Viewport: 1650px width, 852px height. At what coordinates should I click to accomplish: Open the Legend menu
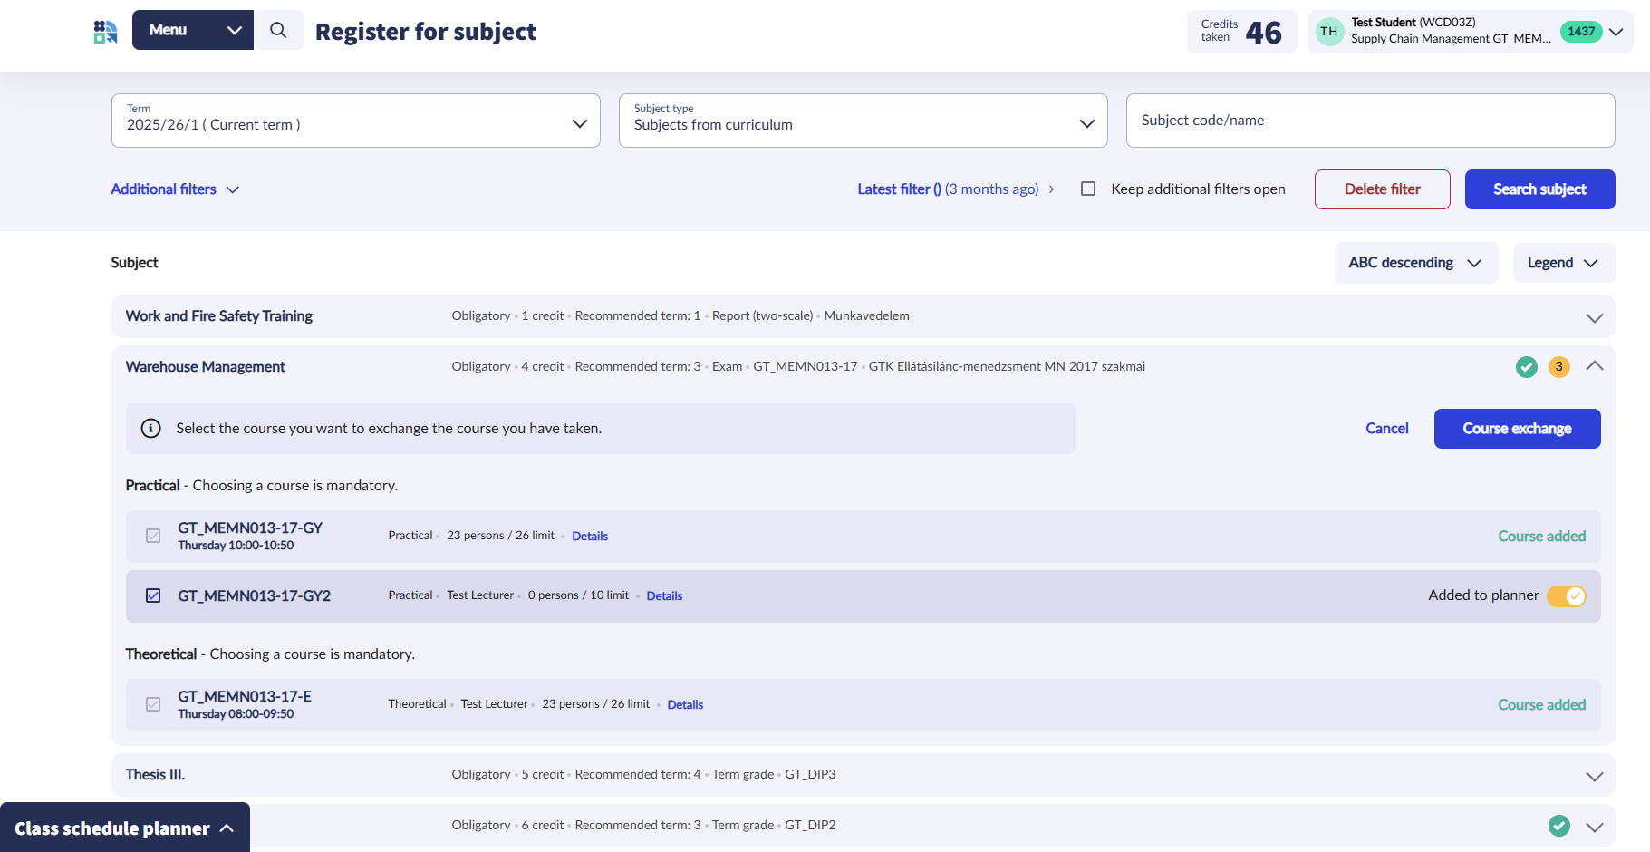[x=1563, y=263]
